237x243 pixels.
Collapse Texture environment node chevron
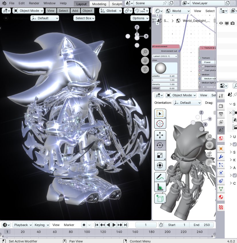click(x=202, y=48)
